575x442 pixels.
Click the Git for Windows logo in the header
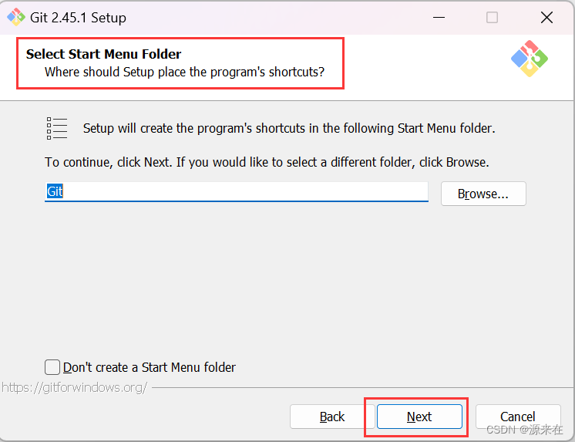[530, 58]
